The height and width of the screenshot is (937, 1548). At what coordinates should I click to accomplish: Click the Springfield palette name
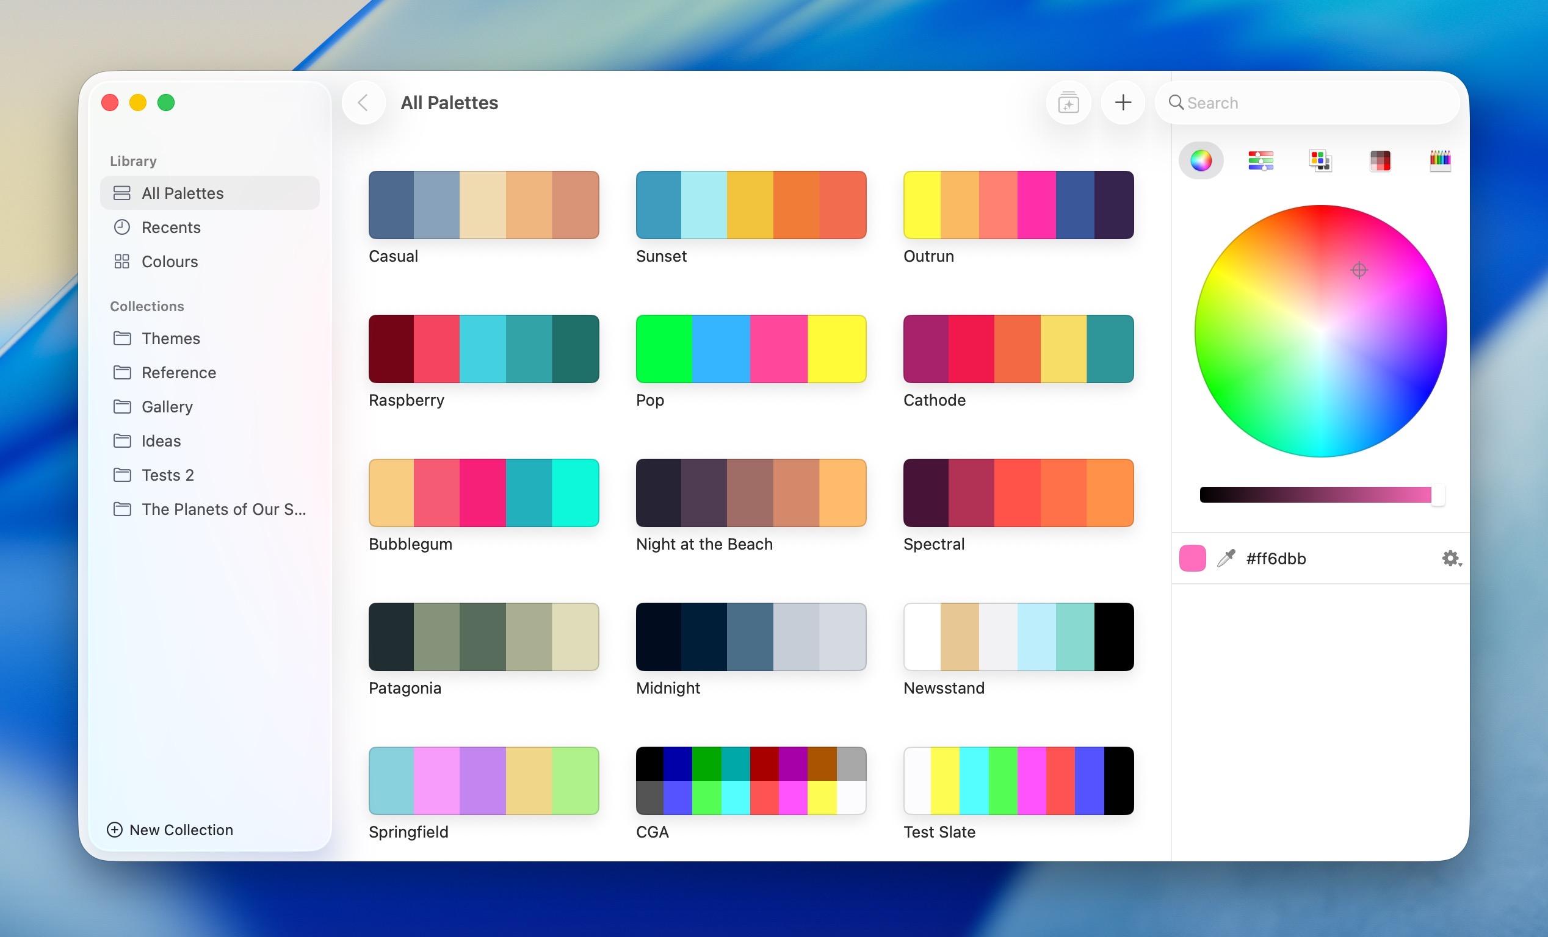[408, 832]
